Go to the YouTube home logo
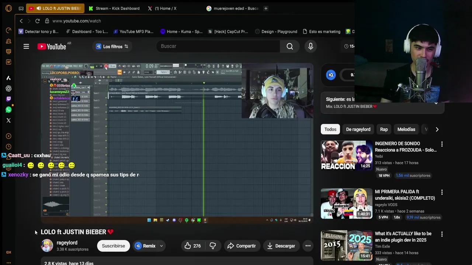This screenshot has height=265, width=472. (x=52, y=46)
